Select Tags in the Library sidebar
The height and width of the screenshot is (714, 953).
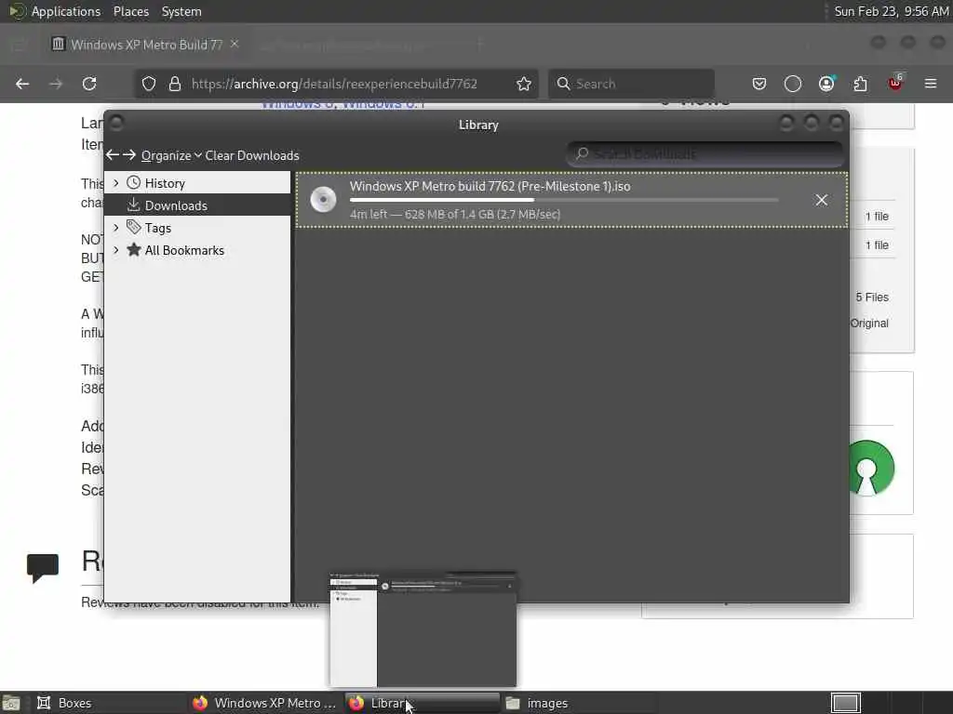tap(157, 228)
